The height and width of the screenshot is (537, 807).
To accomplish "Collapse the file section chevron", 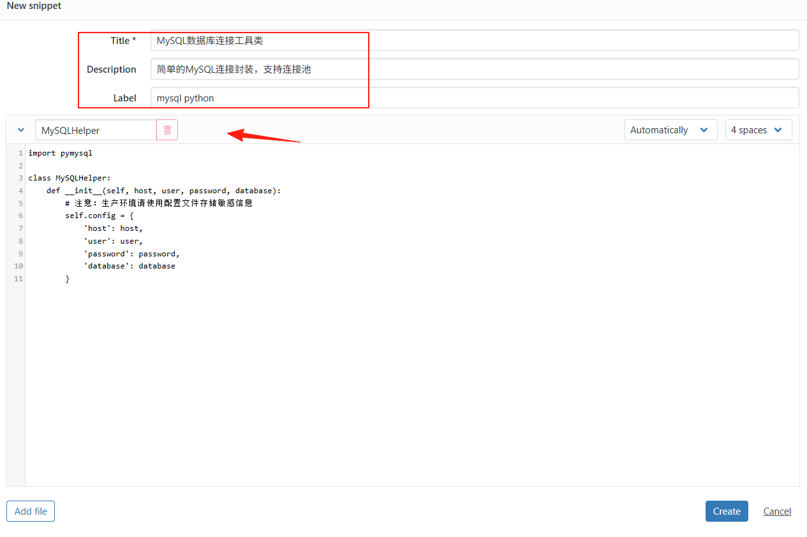I will coord(21,130).
